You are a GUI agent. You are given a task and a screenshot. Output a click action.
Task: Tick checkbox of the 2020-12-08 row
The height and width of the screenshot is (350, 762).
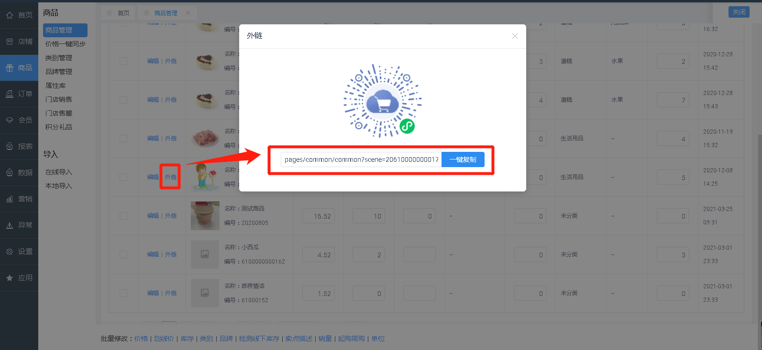coord(123,177)
